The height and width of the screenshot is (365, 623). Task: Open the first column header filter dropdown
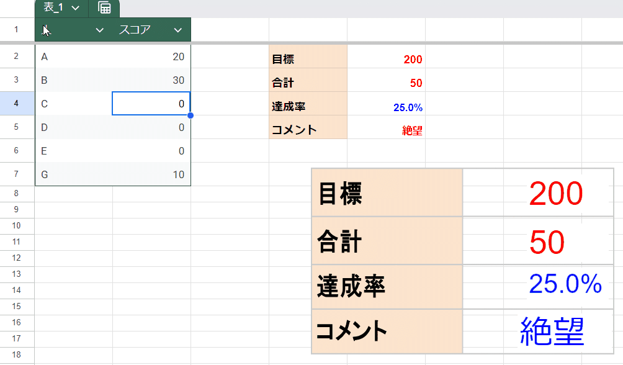(x=100, y=30)
